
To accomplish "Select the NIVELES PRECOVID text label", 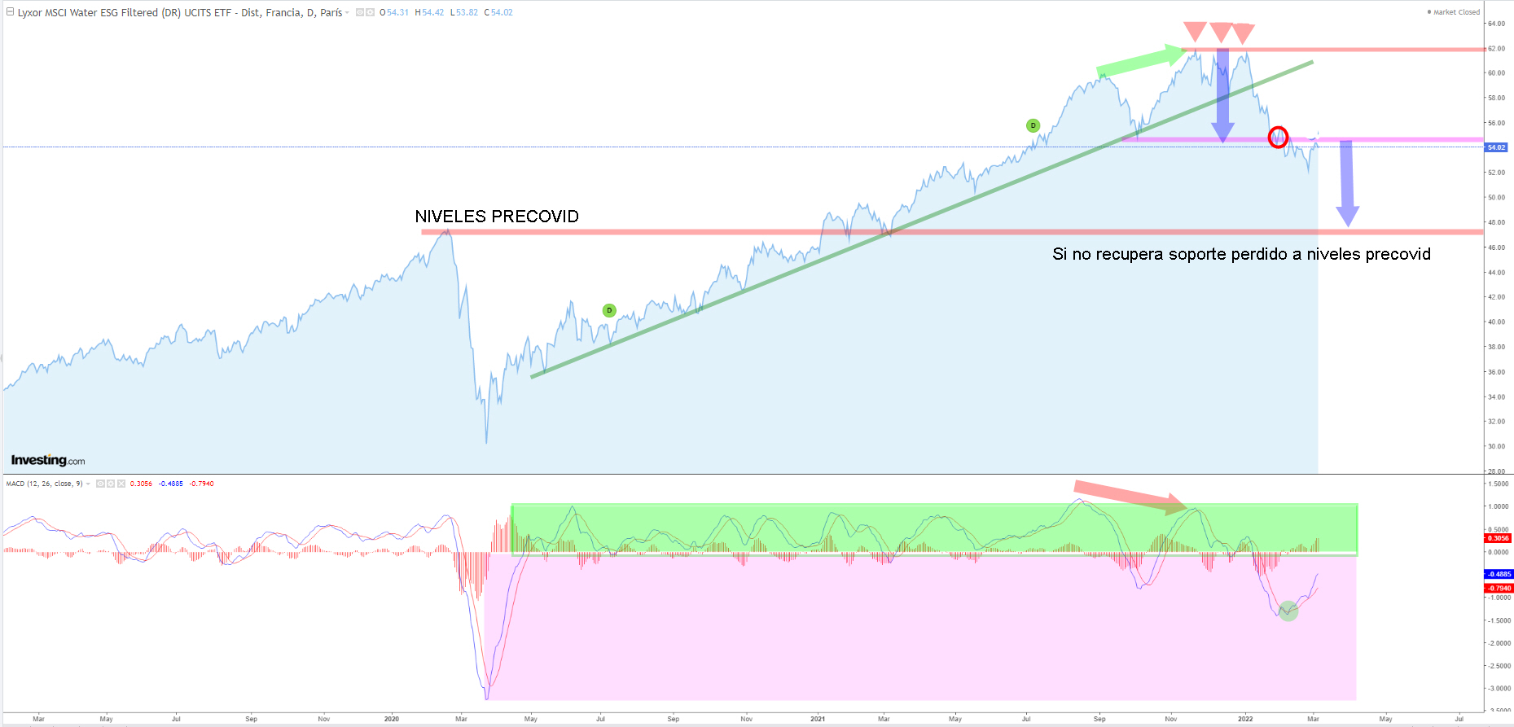I will [497, 217].
